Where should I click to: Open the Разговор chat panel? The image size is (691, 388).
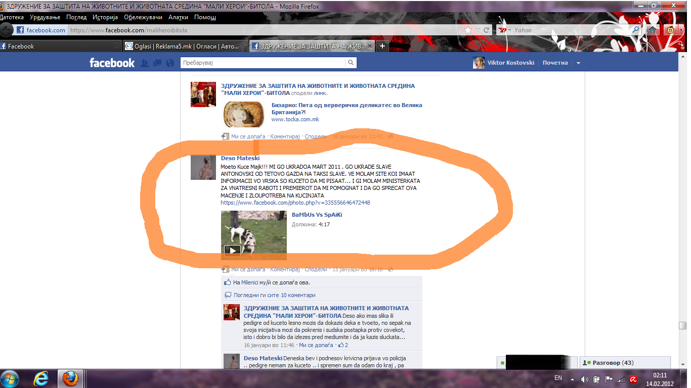[613, 363]
